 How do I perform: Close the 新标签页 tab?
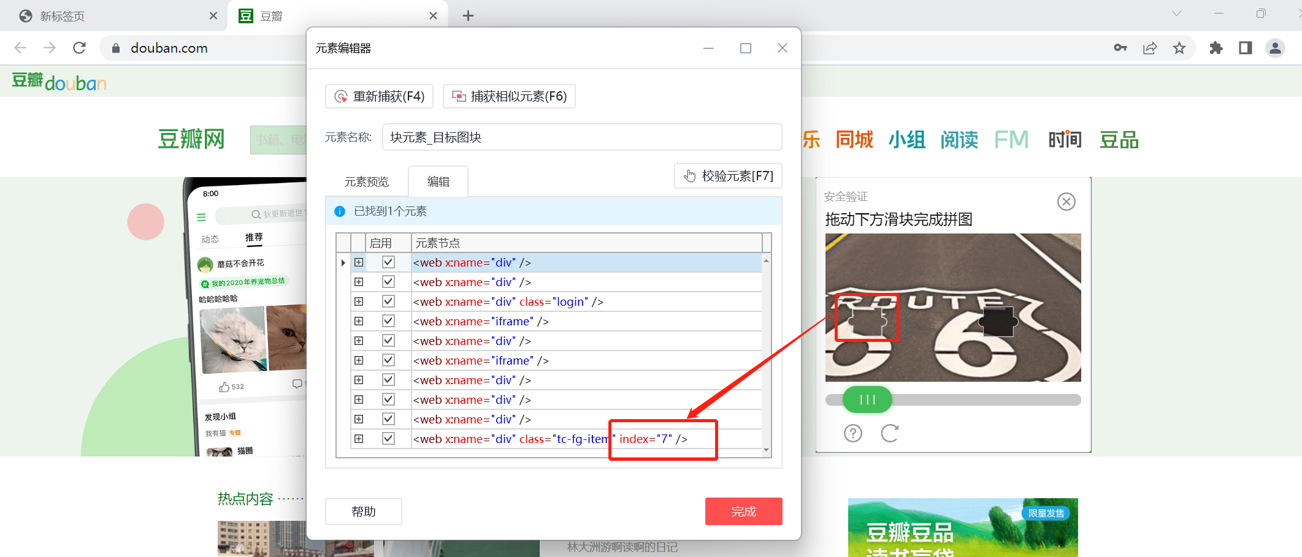tap(213, 16)
